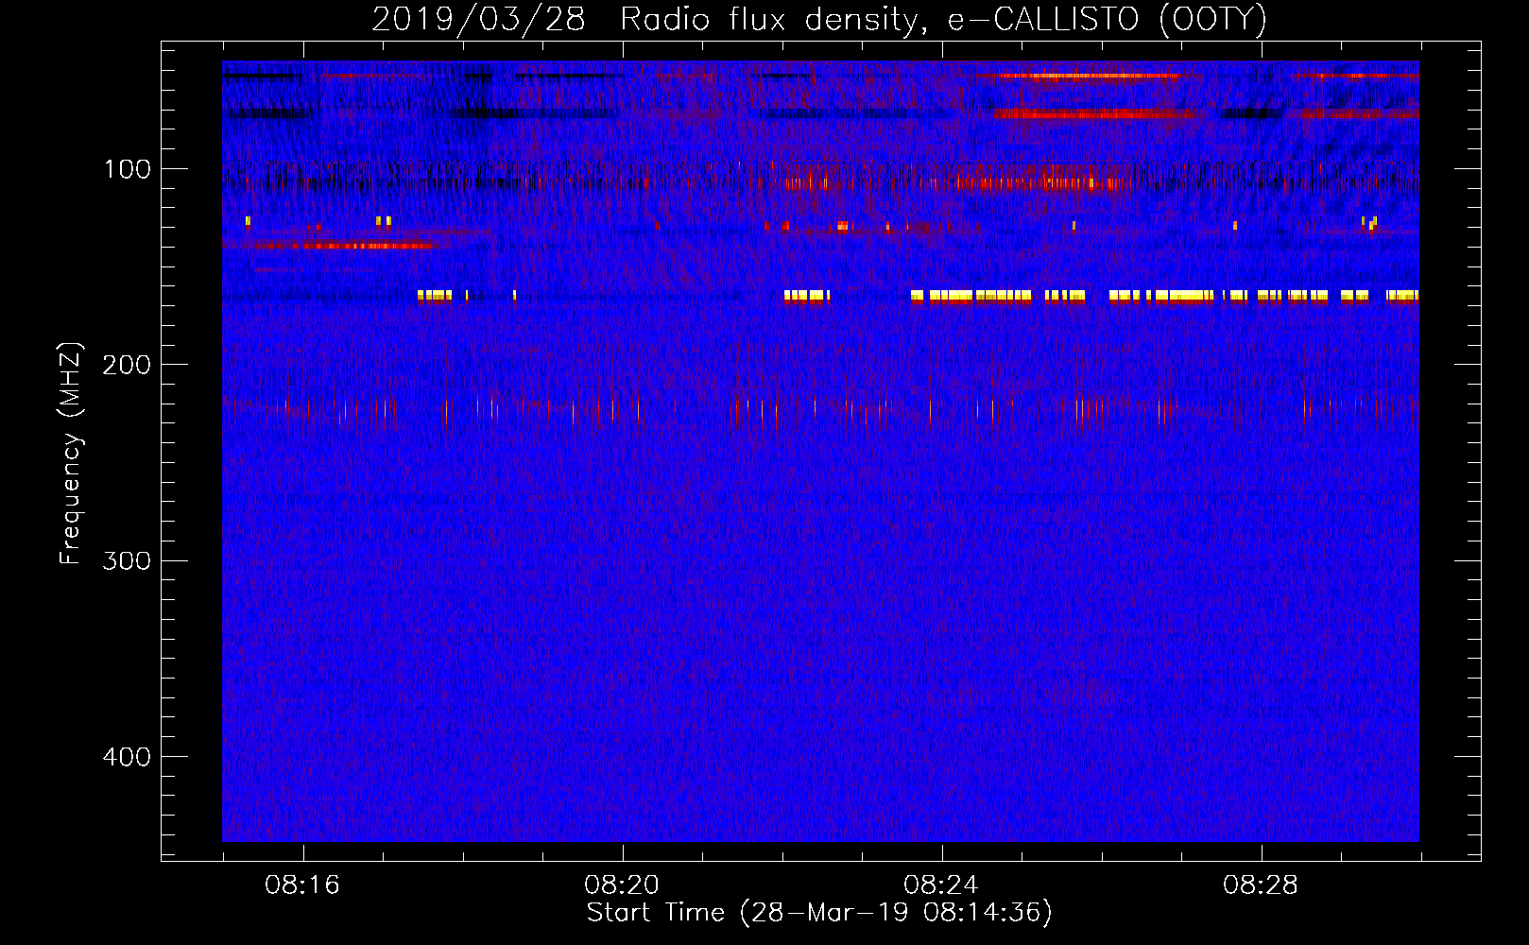Click the plot title '2019/03/28 Radio flux density, e-CALLISTO (OOTY)'
The width and height of the screenshot is (1529, 945).
click(819, 20)
